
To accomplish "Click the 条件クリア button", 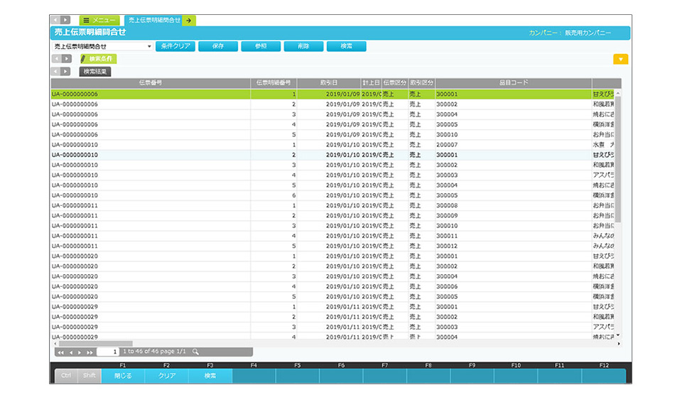I will pos(173,46).
